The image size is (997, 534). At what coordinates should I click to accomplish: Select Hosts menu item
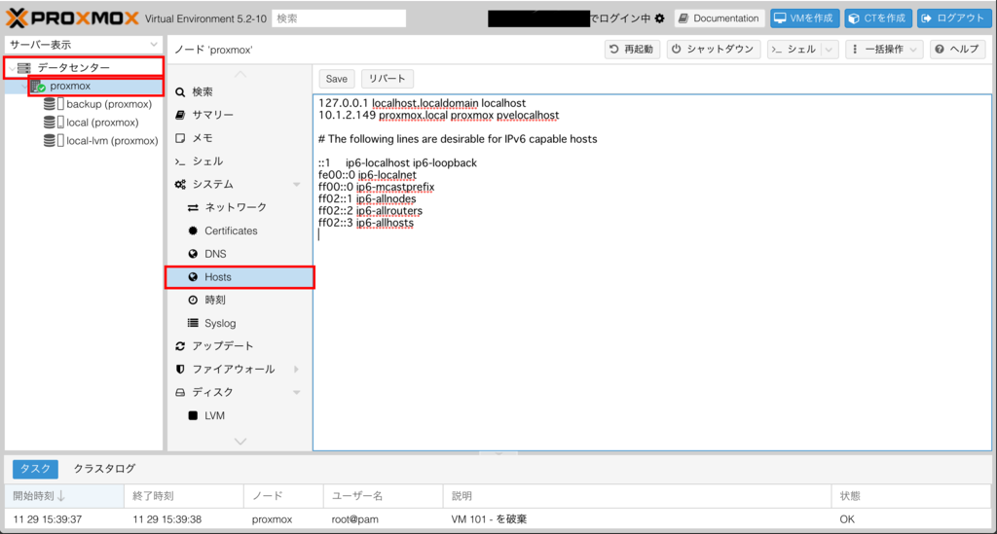(240, 277)
